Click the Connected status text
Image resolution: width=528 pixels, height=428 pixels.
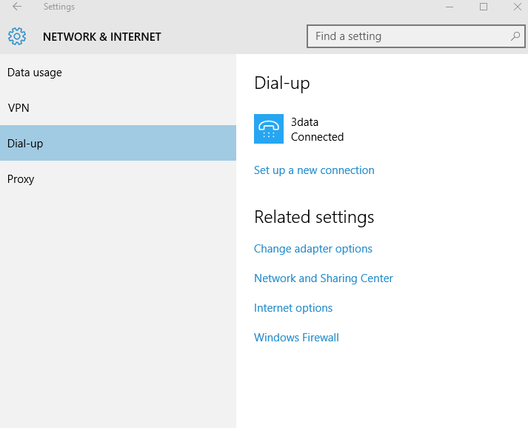[317, 137]
